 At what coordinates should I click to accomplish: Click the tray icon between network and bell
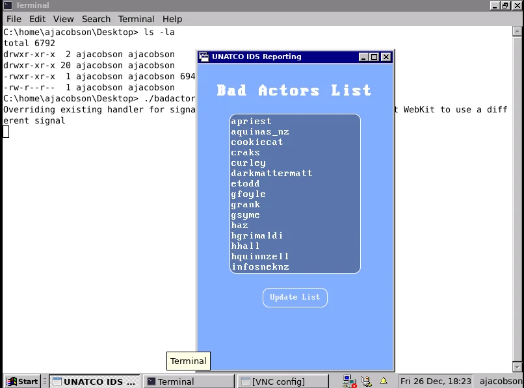[x=367, y=382]
